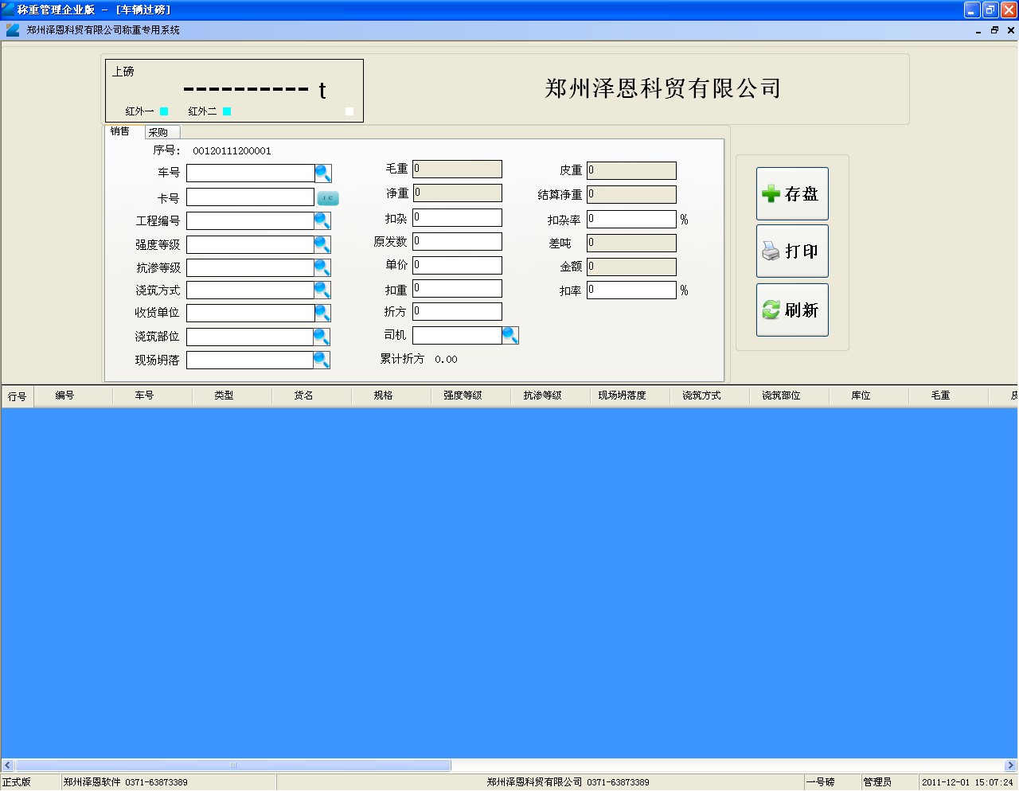Screen dimensions: 1019x791
Task: Click the 折方 input field
Action: click(457, 311)
